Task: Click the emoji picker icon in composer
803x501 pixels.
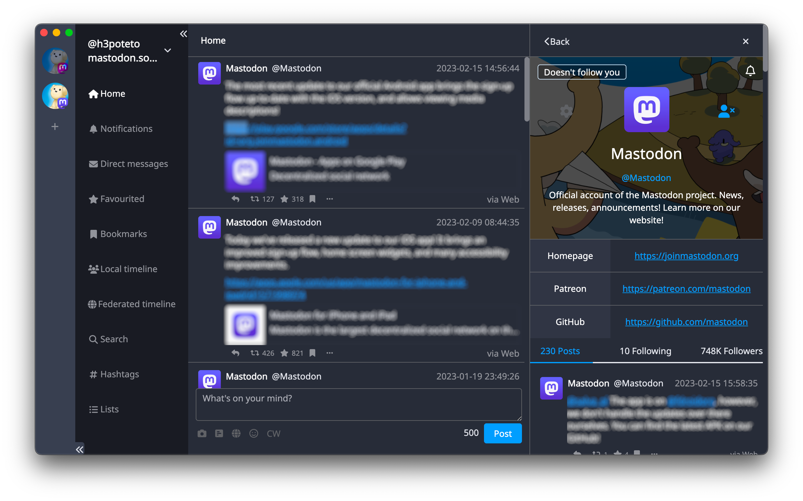Action: (254, 432)
